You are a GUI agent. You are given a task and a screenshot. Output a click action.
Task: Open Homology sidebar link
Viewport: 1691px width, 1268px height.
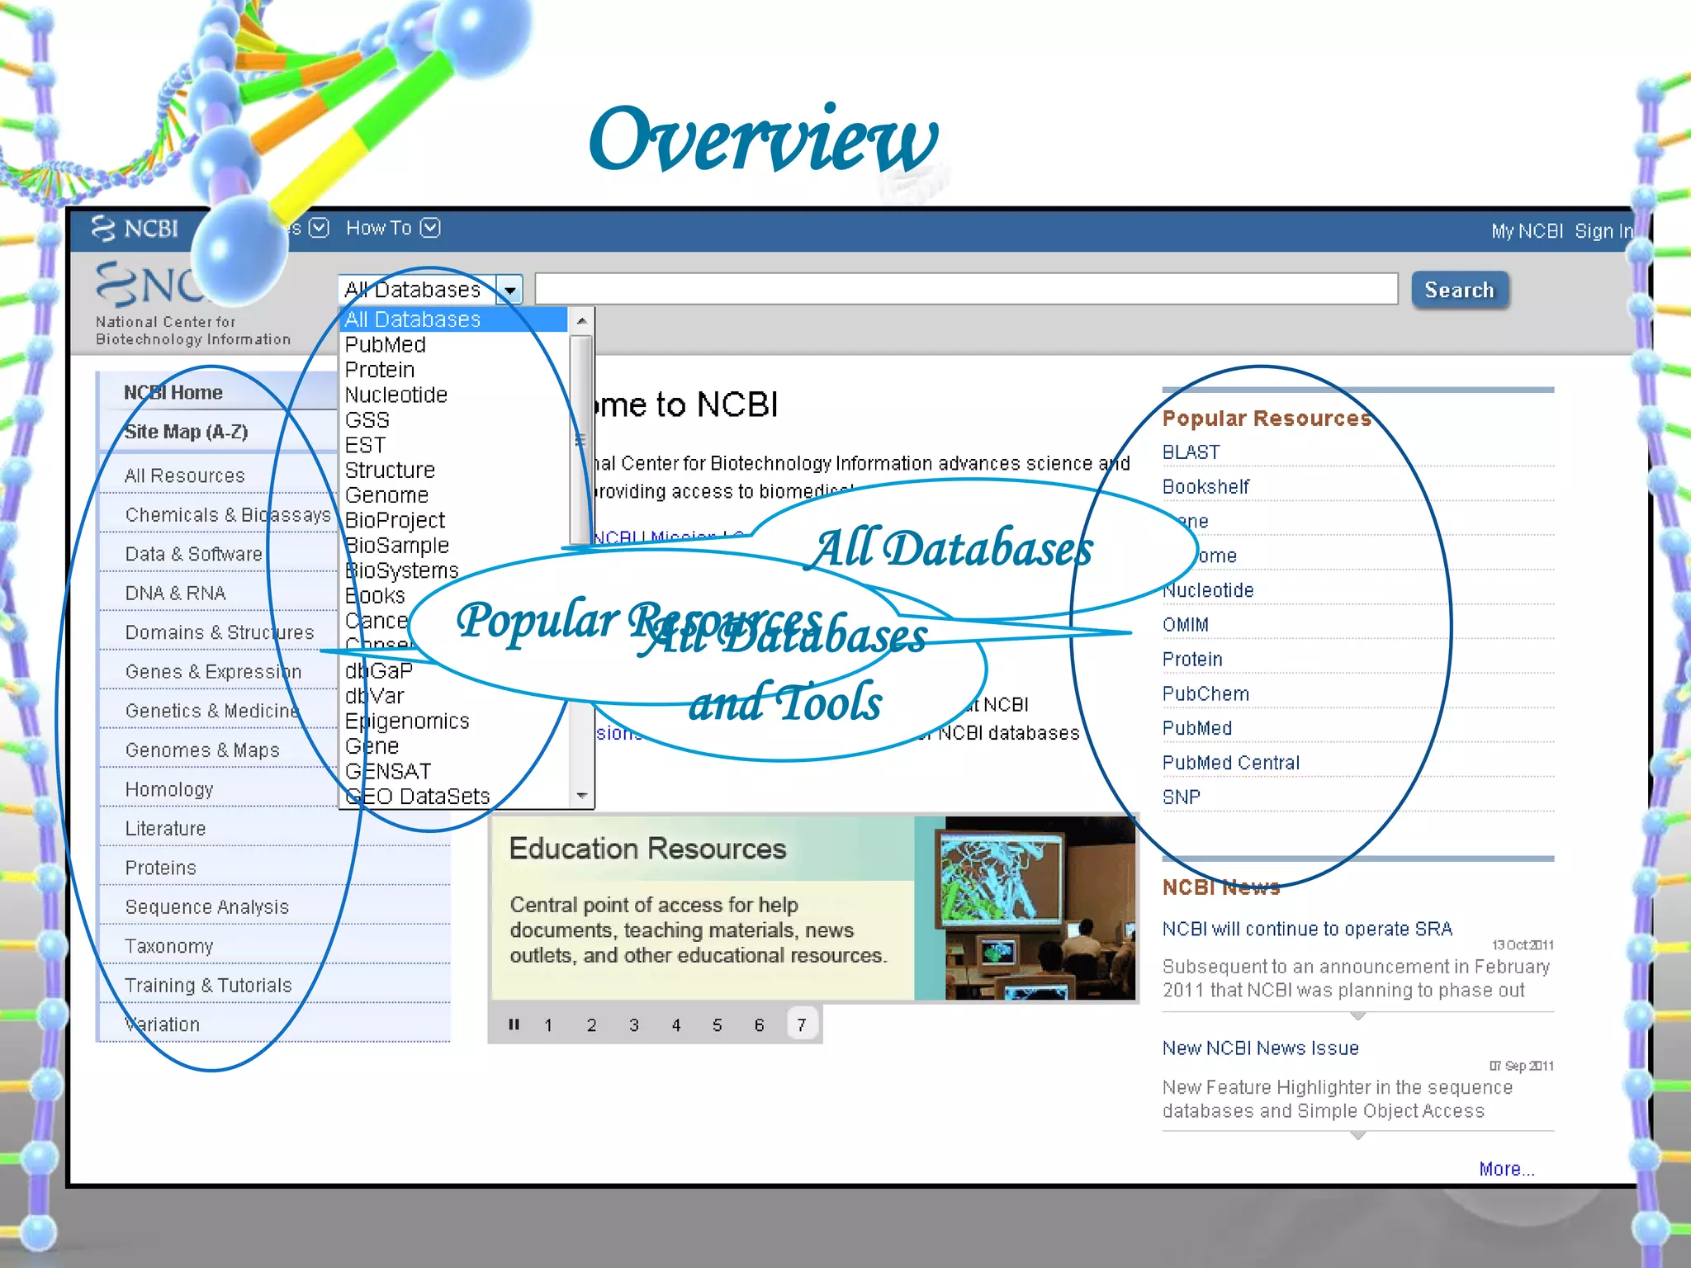pos(168,789)
